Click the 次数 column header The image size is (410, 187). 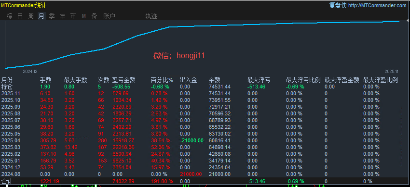tap(103, 80)
